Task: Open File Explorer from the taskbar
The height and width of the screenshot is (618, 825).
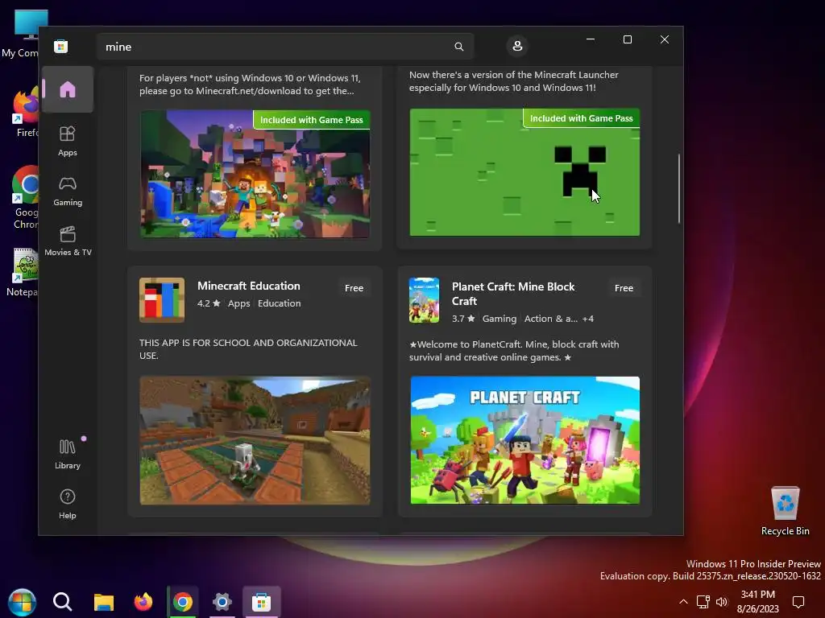Action: pos(104,602)
